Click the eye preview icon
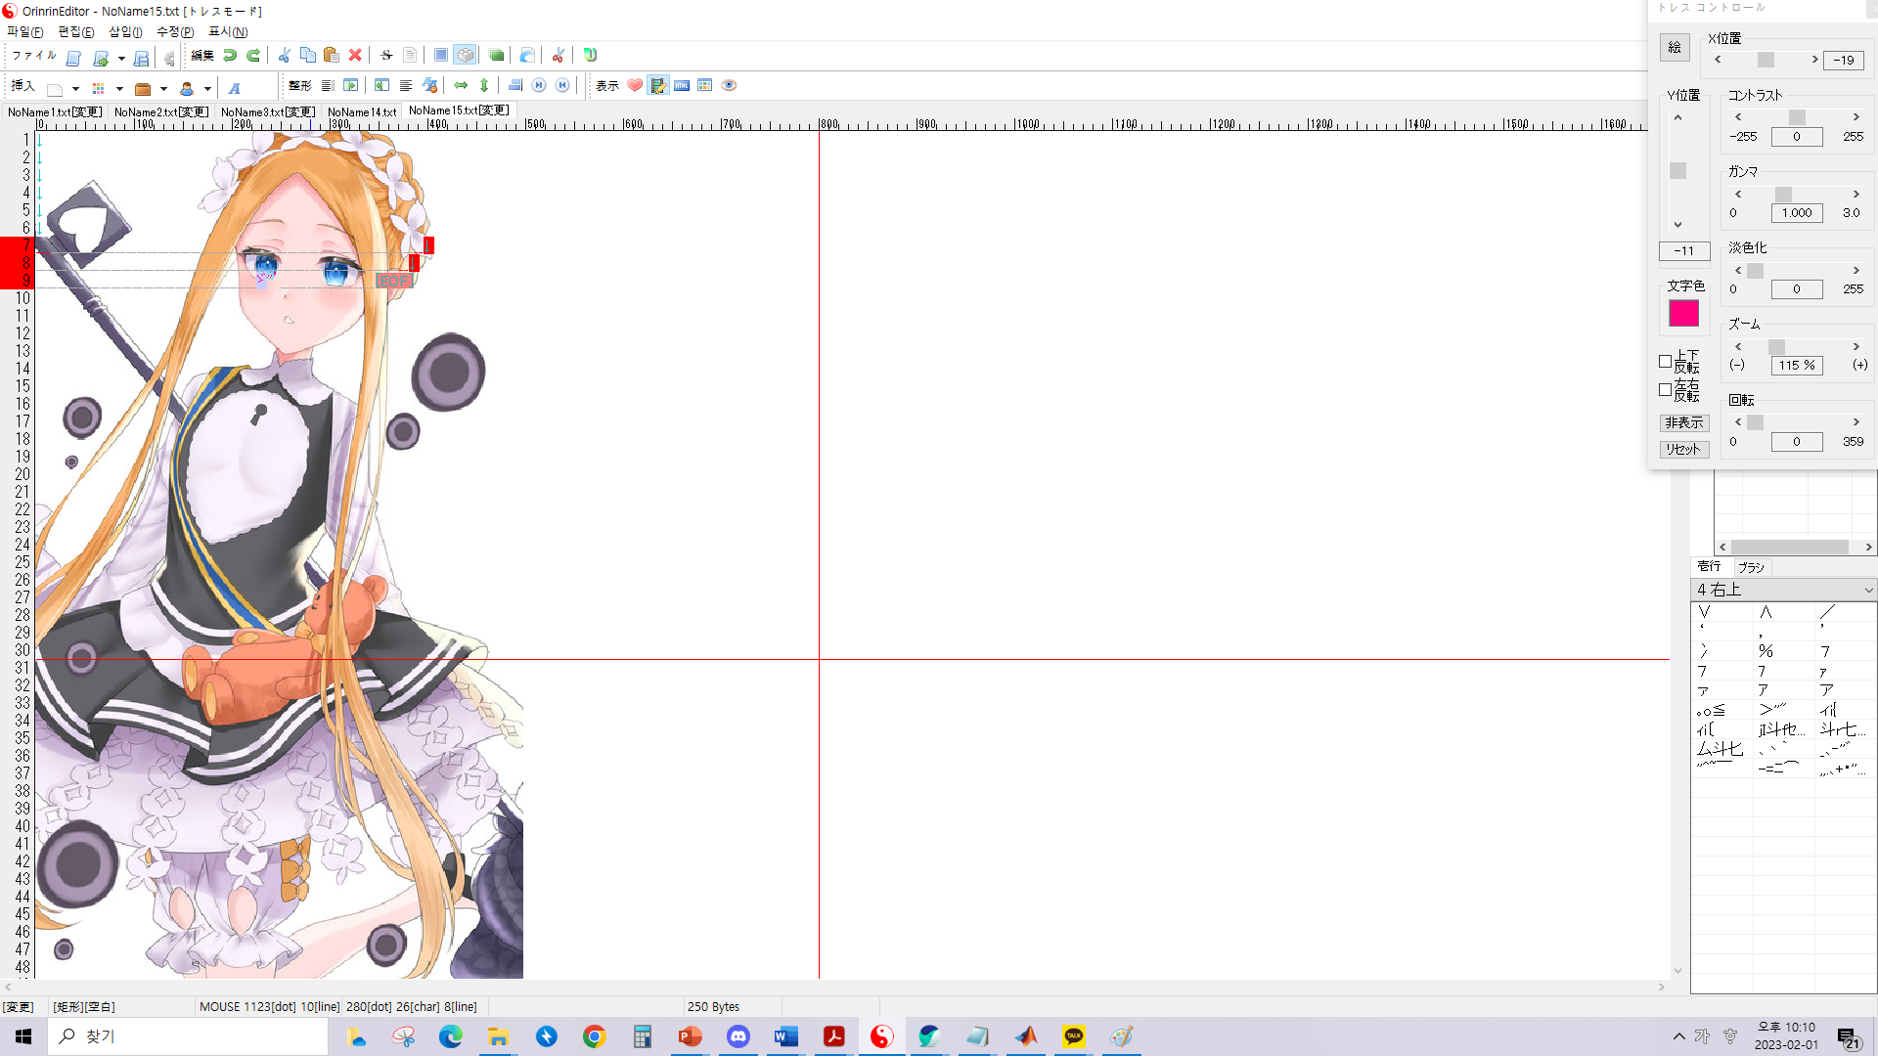This screenshot has height=1056, width=1878. 729,86
